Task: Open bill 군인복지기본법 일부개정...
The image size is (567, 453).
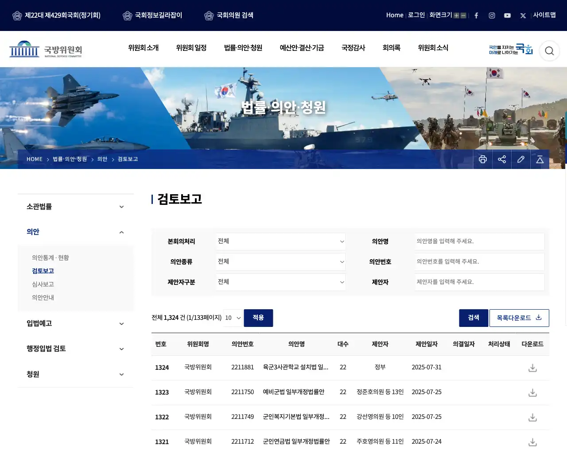Action: pos(296,417)
